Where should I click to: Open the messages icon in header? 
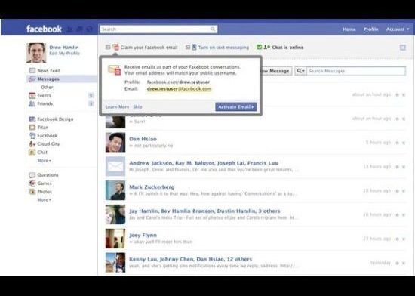80,29
